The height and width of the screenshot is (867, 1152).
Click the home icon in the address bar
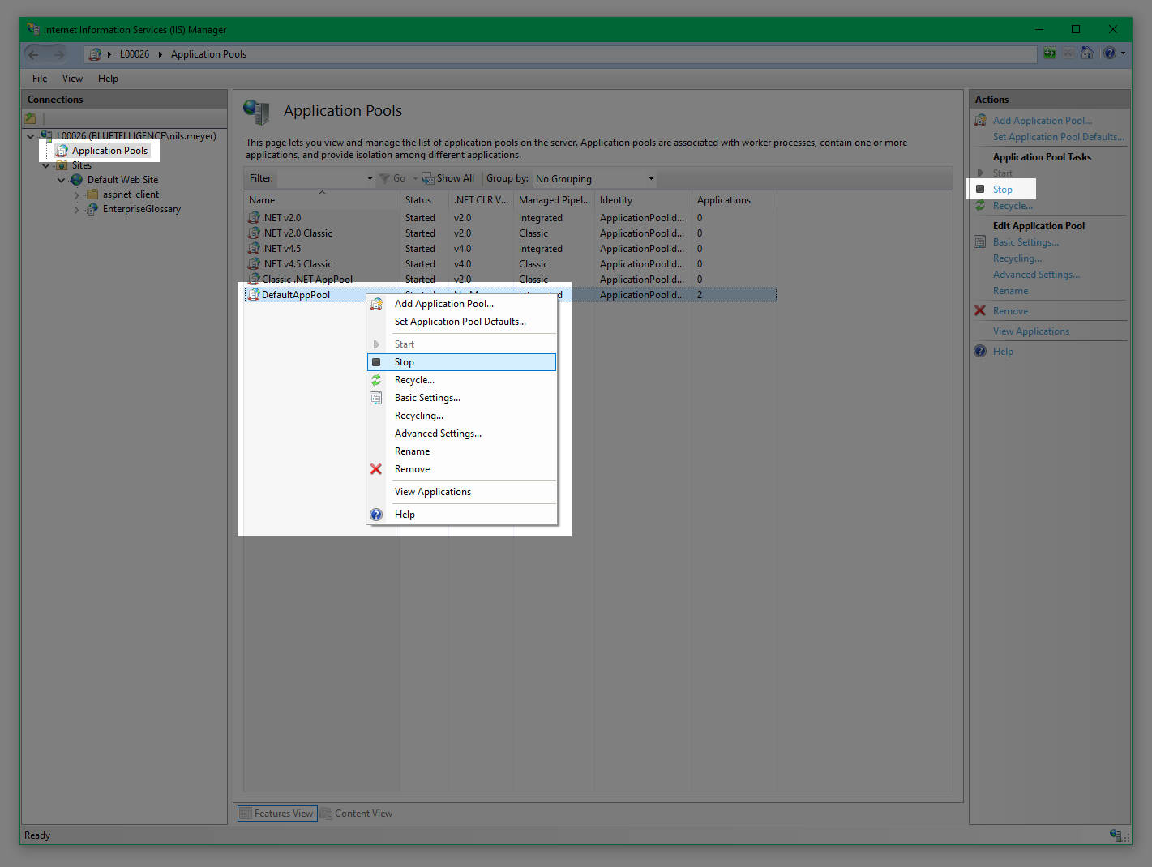(1087, 53)
